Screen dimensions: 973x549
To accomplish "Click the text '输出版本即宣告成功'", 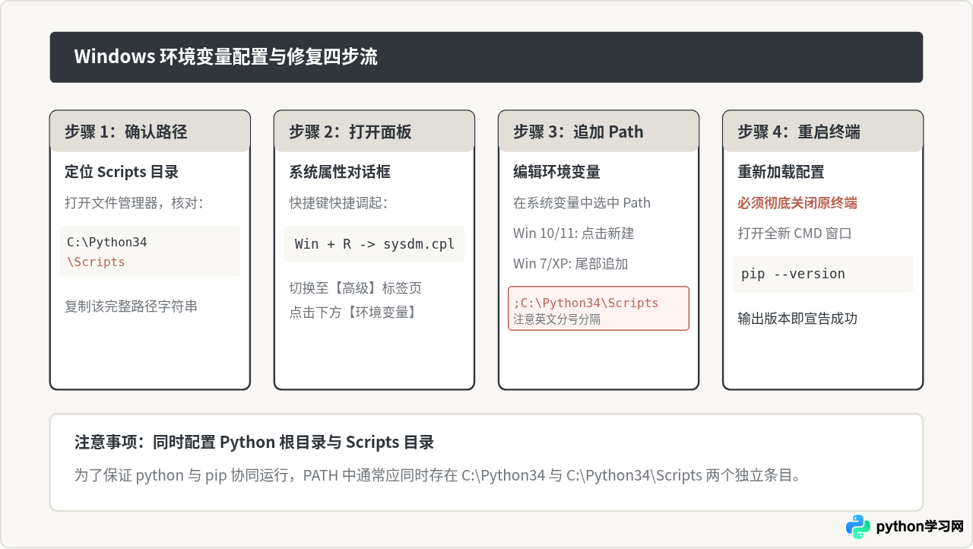I will tap(797, 319).
